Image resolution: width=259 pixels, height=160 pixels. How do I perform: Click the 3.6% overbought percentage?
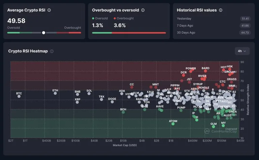(120, 25)
